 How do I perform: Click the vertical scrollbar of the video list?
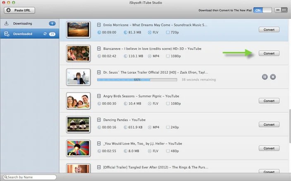(290, 126)
